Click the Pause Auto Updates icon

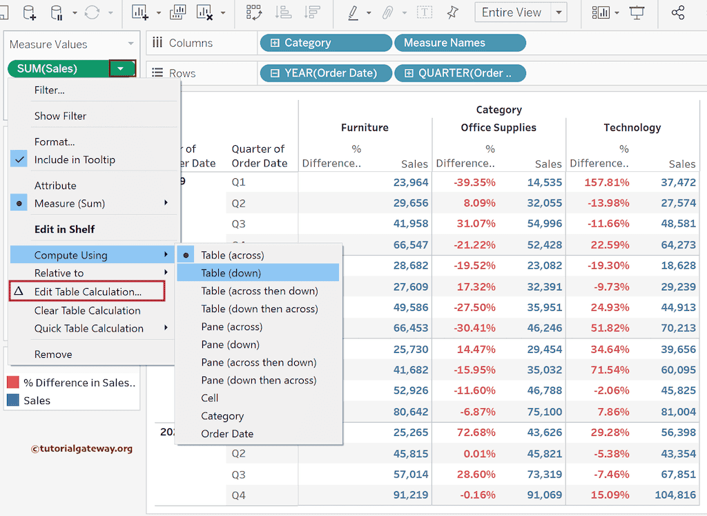(x=58, y=12)
